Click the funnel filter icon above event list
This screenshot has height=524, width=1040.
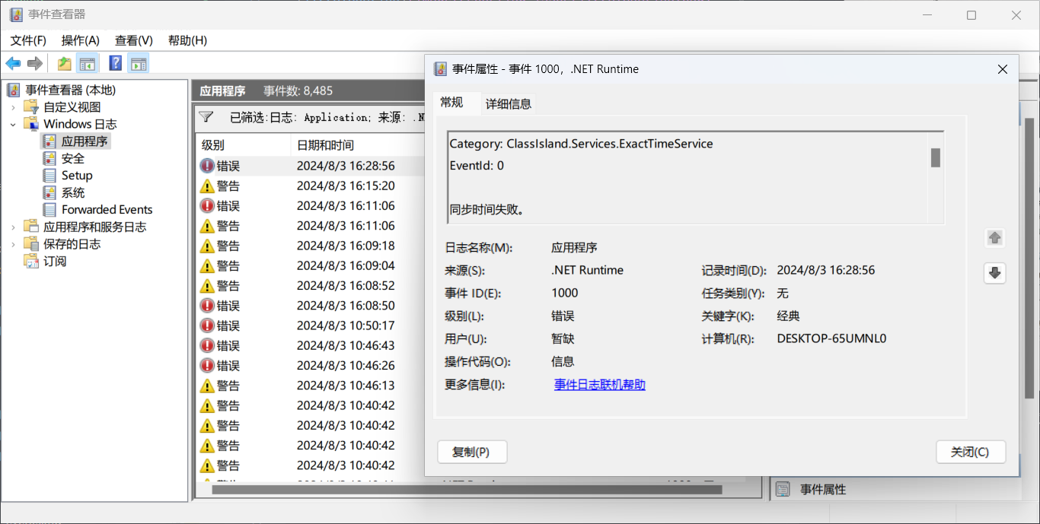[x=206, y=117]
